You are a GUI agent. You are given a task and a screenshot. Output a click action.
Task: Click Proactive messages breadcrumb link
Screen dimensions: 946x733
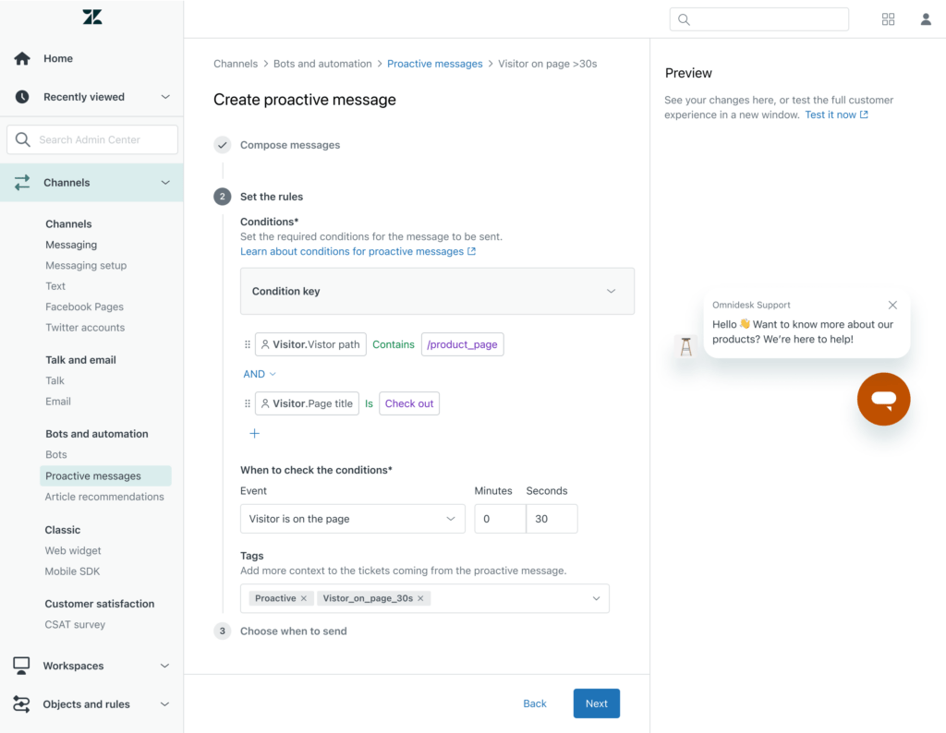(x=435, y=64)
